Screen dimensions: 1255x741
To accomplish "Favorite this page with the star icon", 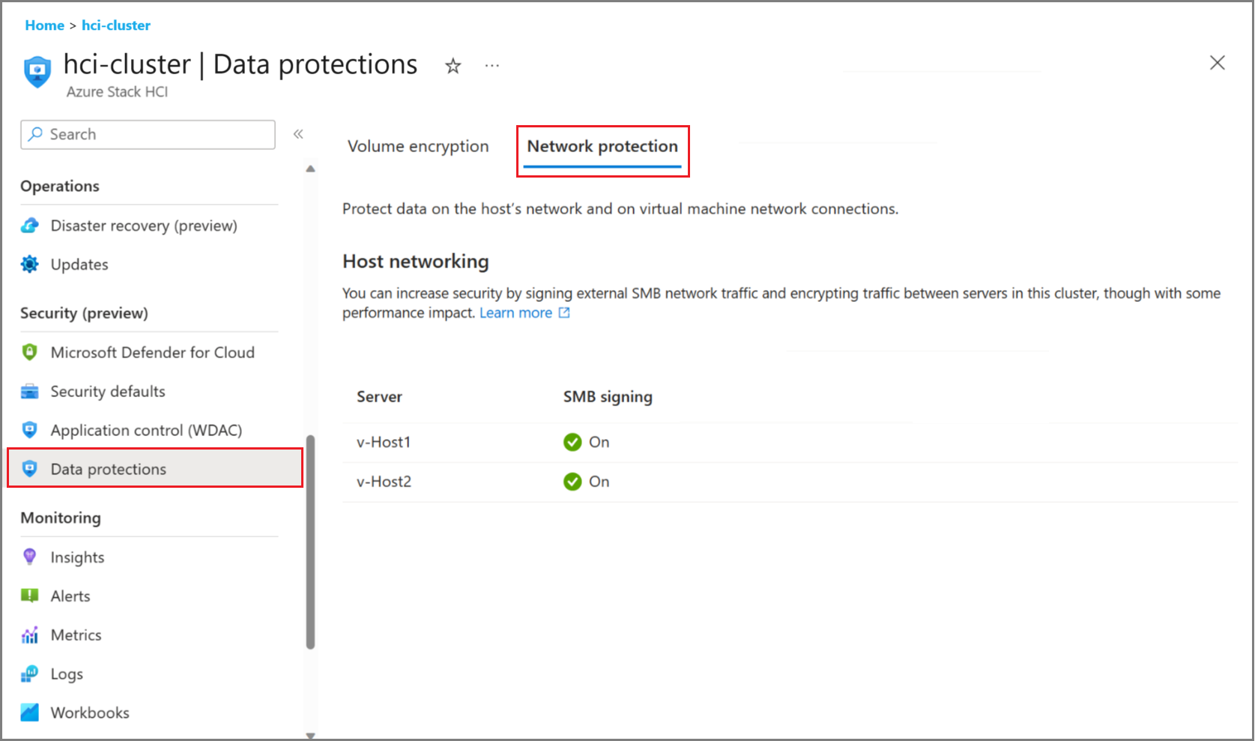I will click(x=453, y=66).
